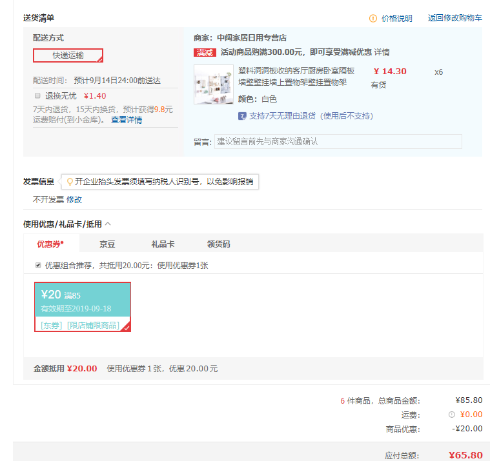Click the 有货 stock status text
The image size is (490, 461).
(378, 85)
